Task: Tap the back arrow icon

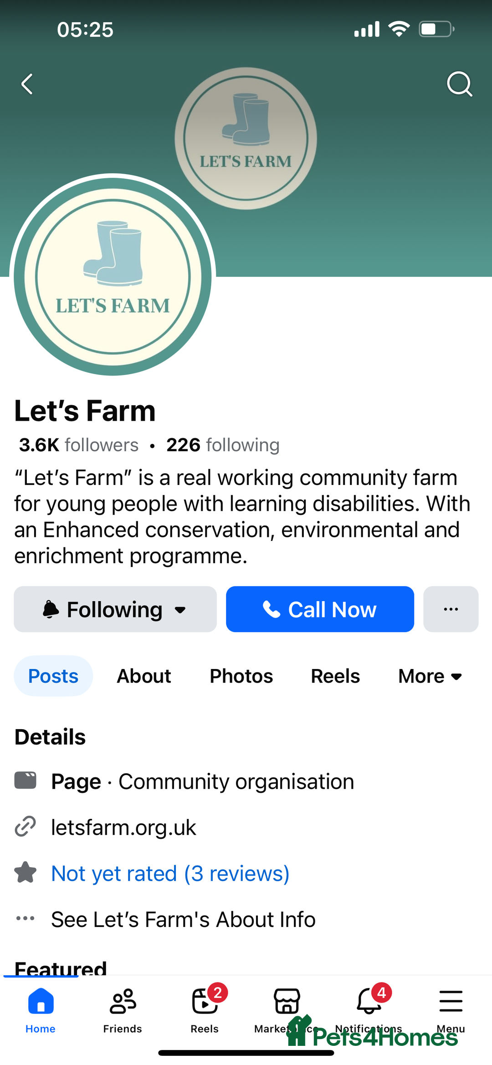Action: pyautogui.click(x=27, y=84)
